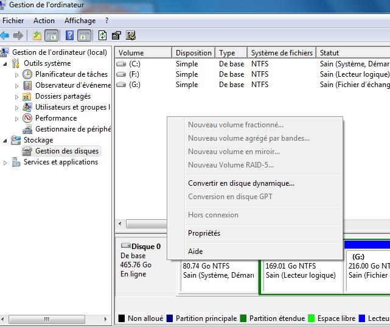Click the disk settings toolbar icon
This screenshot has width=390, height=327.
pyautogui.click(x=131, y=35)
